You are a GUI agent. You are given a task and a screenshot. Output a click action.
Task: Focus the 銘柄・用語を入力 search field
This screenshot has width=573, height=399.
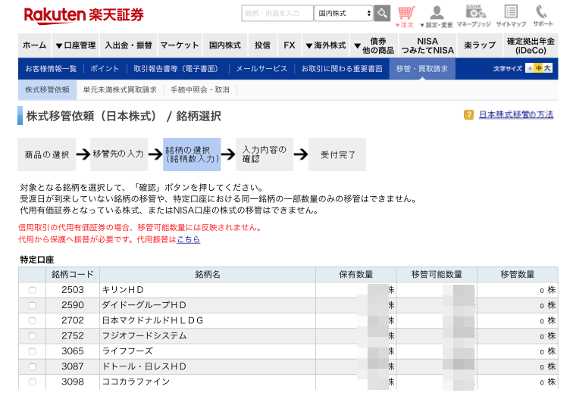click(277, 14)
